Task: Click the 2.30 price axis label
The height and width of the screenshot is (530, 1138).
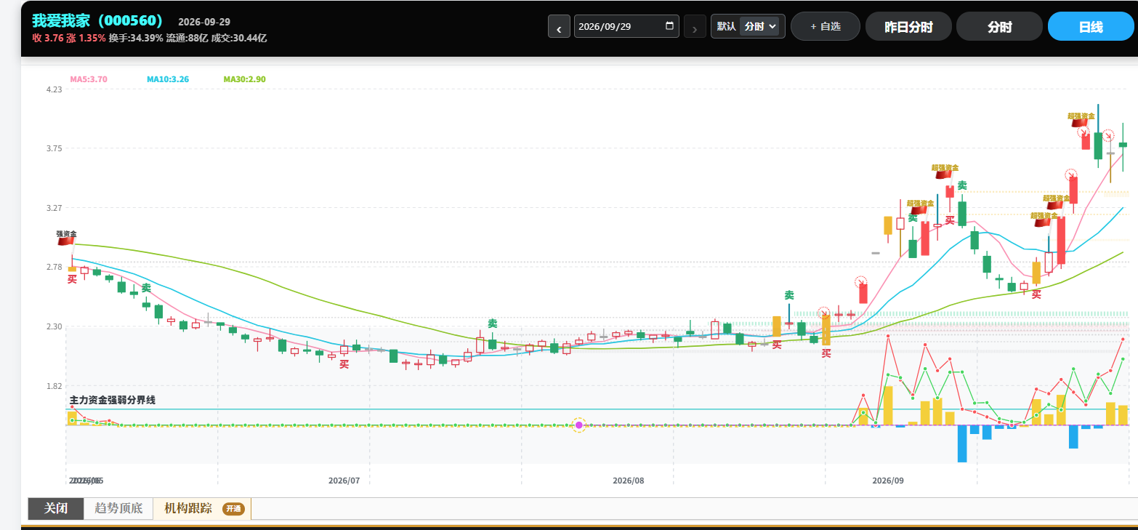Action: (55, 326)
